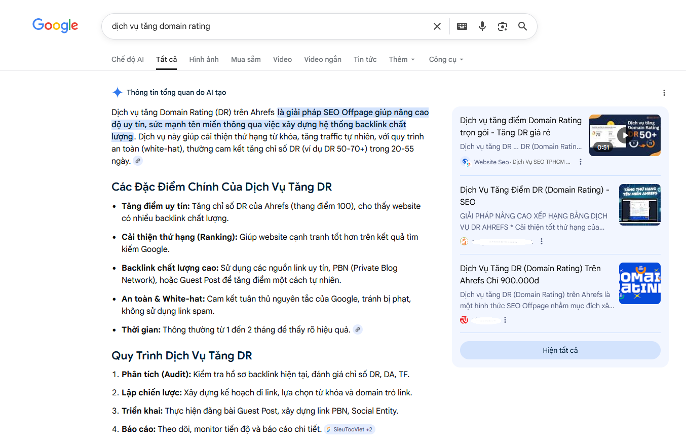Viewport: 686px width, 442px height.
Task: Open the three-dot menu on the AI overview
Action: coord(664,92)
